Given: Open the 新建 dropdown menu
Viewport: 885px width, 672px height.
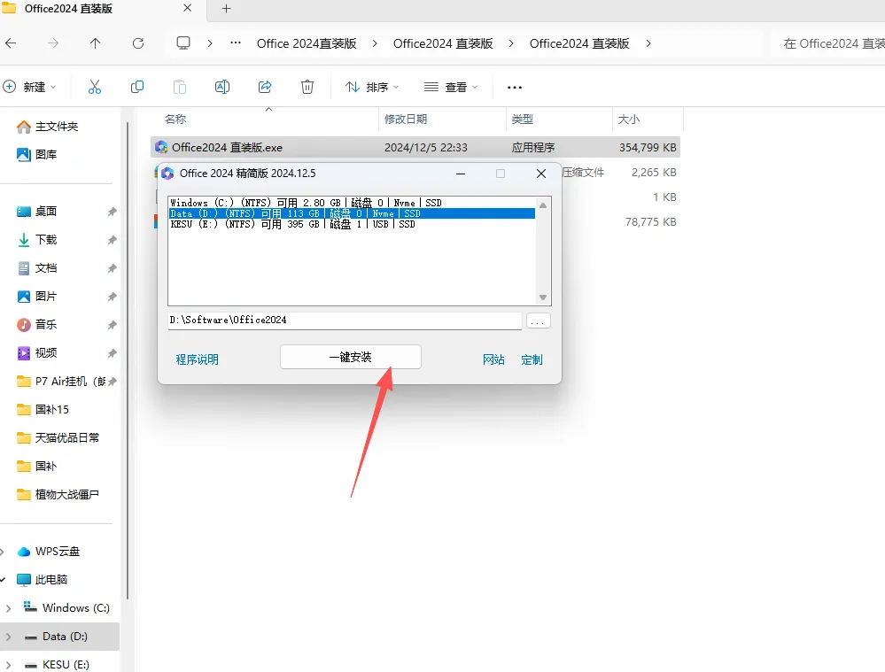Looking at the screenshot, I should pyautogui.click(x=29, y=87).
